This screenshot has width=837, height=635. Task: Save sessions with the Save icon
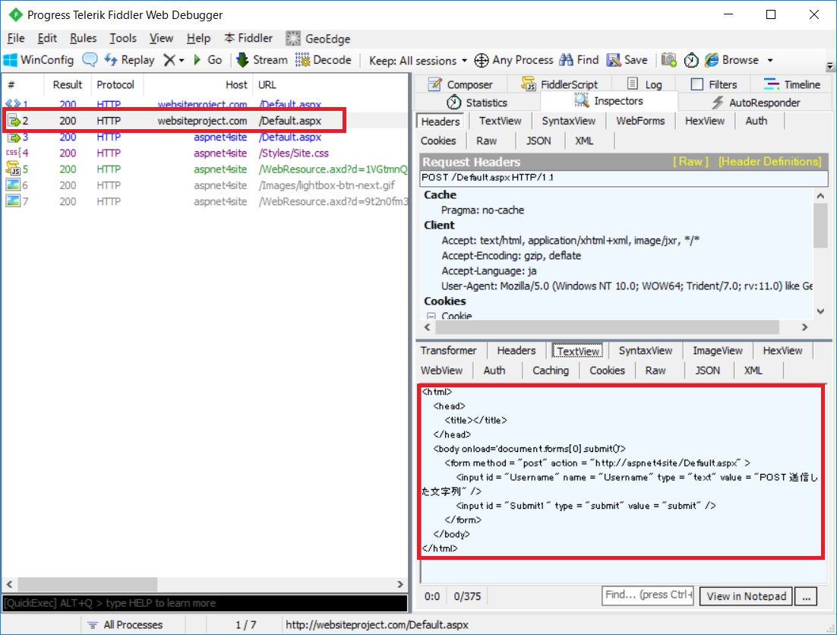[614, 60]
